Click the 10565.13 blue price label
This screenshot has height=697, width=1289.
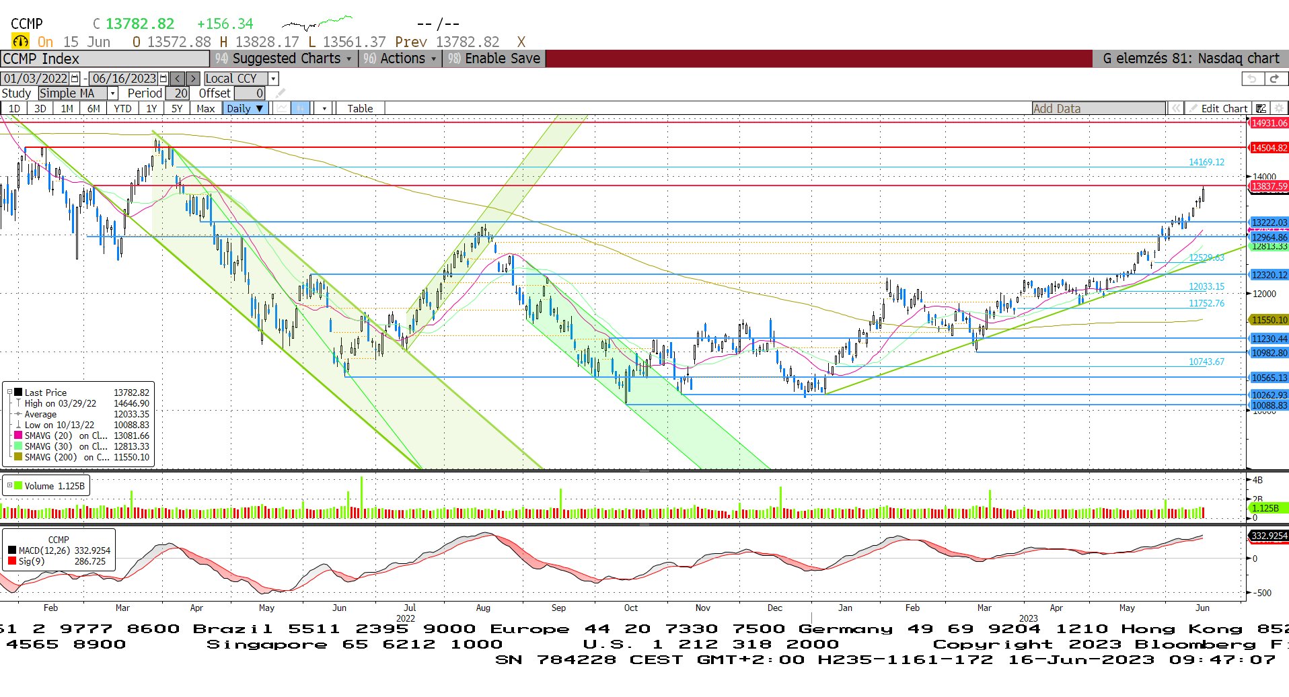tap(1269, 378)
